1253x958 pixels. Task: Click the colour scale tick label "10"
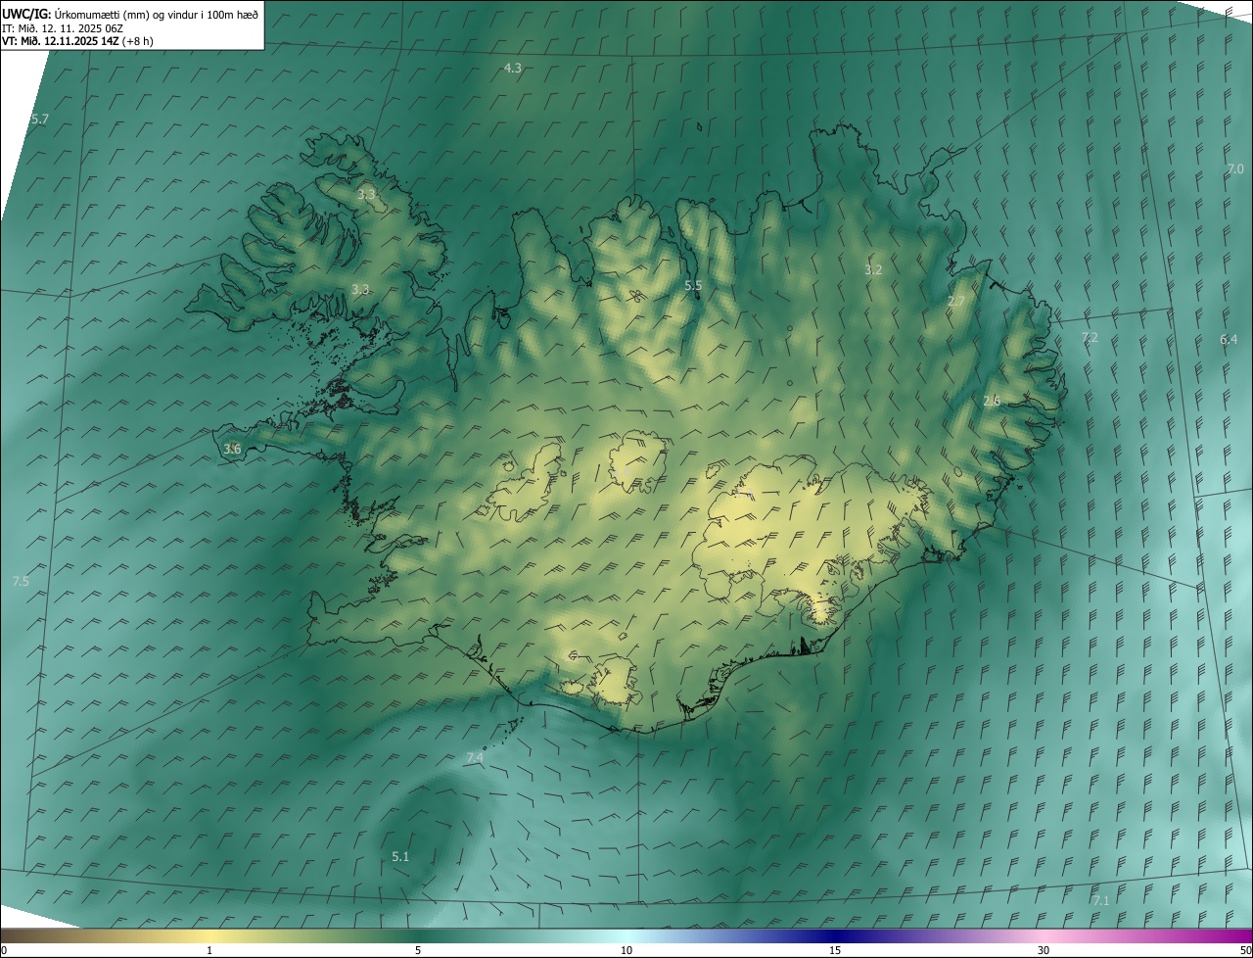(x=626, y=950)
